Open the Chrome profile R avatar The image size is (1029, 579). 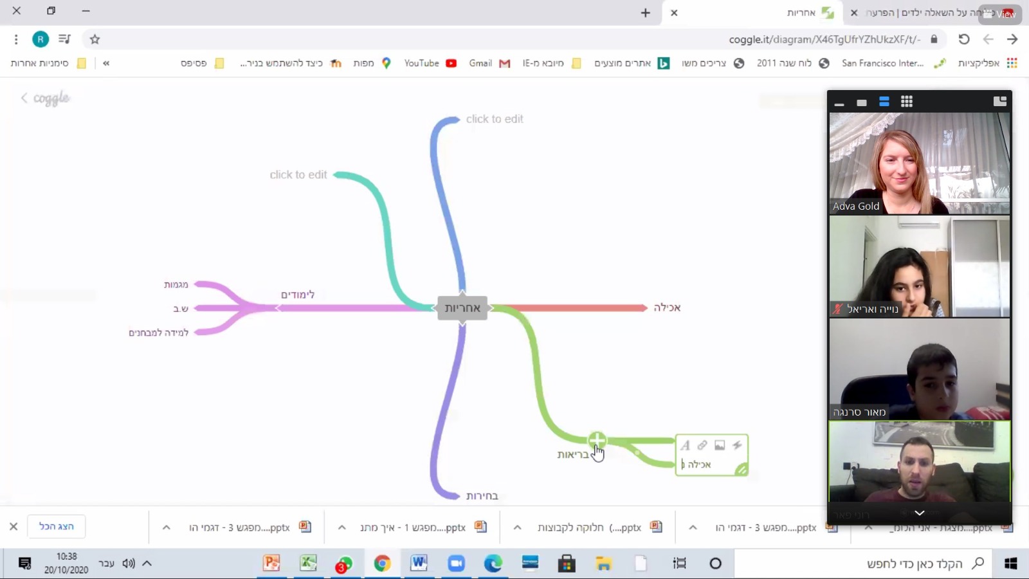pos(41,39)
